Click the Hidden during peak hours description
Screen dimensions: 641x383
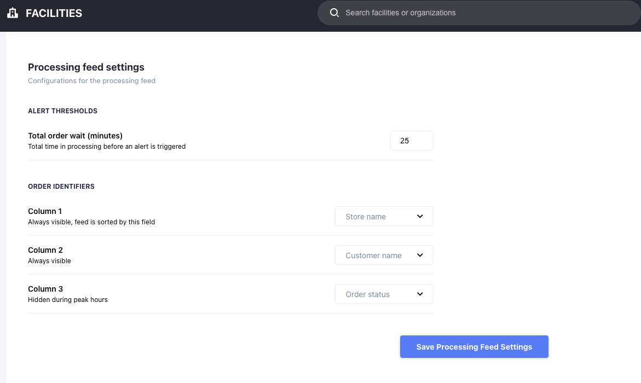click(68, 300)
